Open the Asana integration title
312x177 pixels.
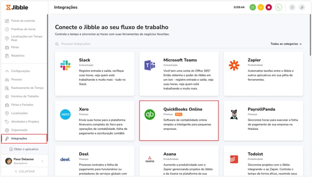pyautogui.click(x=169, y=154)
